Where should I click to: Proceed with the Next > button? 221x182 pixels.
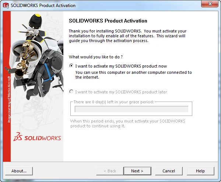(137, 171)
